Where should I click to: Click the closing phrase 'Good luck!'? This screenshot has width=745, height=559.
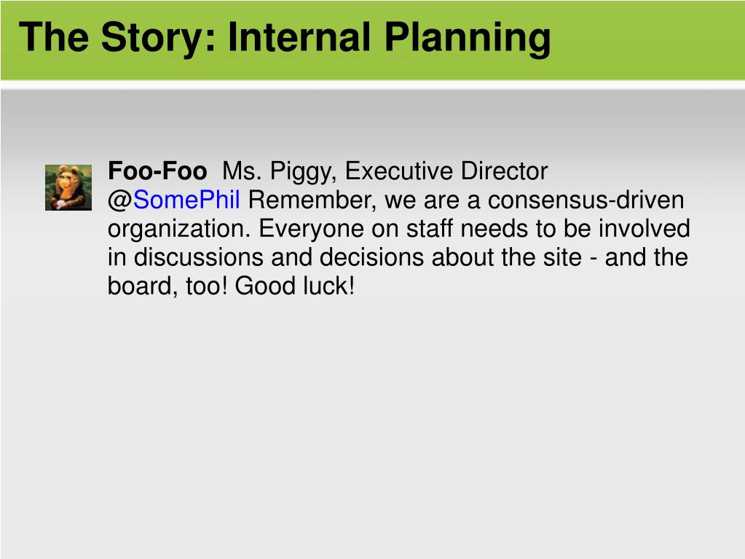tap(295, 286)
